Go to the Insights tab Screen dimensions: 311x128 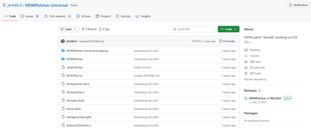click(143, 16)
